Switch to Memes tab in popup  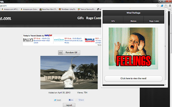(x=133, y=21)
